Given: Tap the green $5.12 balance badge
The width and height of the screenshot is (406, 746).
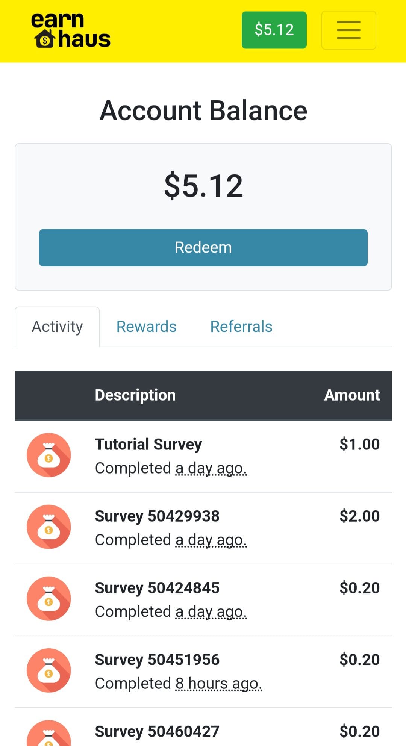Looking at the screenshot, I should (274, 30).
